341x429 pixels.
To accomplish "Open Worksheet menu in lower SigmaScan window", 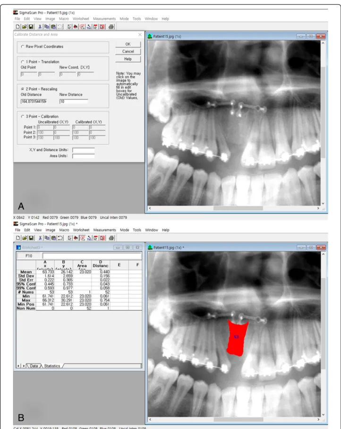I will (x=81, y=230).
